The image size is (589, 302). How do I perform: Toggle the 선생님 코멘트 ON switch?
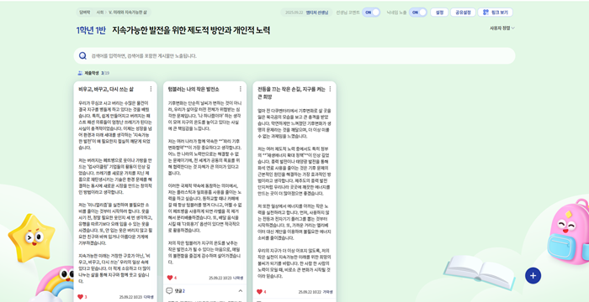coord(371,13)
